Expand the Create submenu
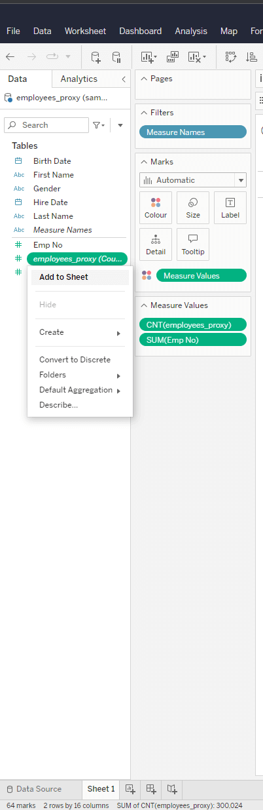Screen dimensions: 263x810 80,332
